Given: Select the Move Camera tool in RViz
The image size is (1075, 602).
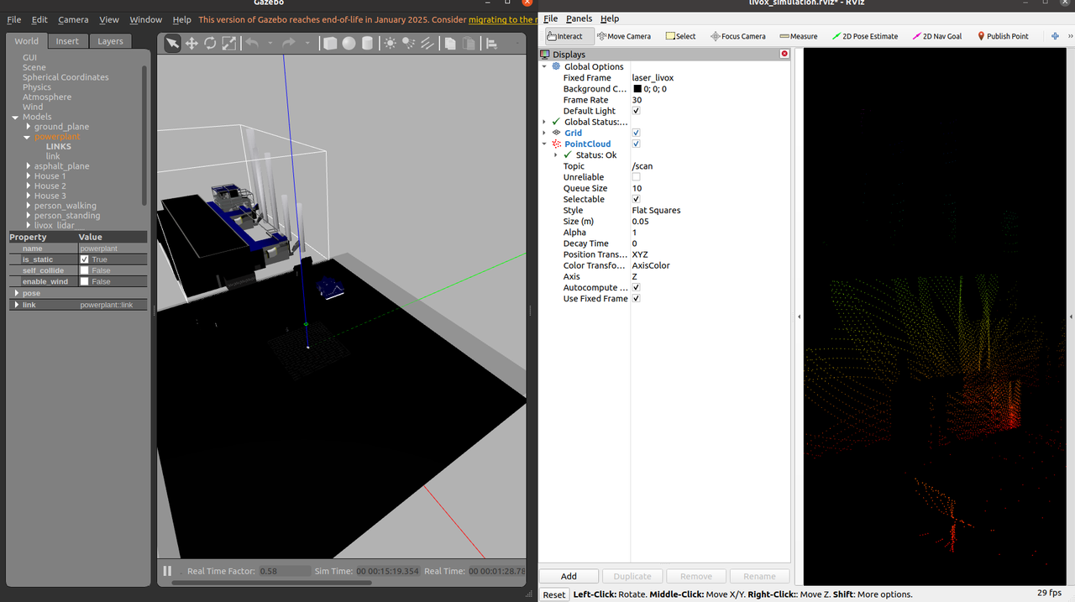Looking at the screenshot, I should tap(624, 36).
